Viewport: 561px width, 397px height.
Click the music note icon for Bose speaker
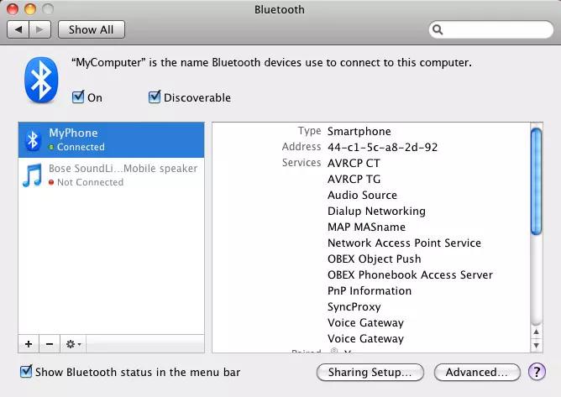tap(32, 175)
